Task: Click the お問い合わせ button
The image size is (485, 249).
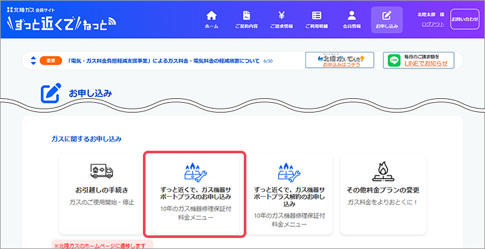Action: pos(464,19)
